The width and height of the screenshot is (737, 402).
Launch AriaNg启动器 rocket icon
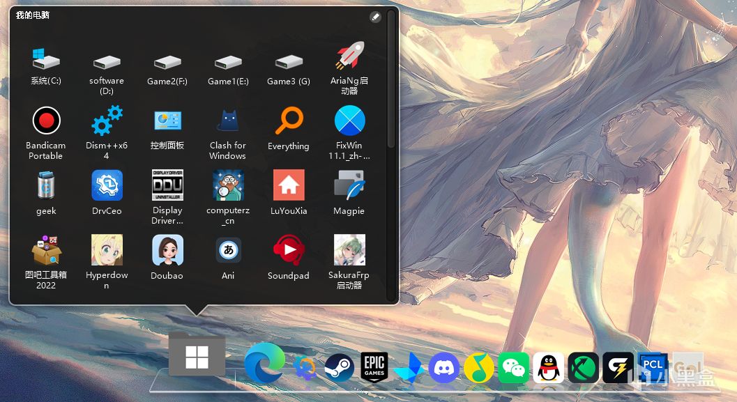pos(349,56)
